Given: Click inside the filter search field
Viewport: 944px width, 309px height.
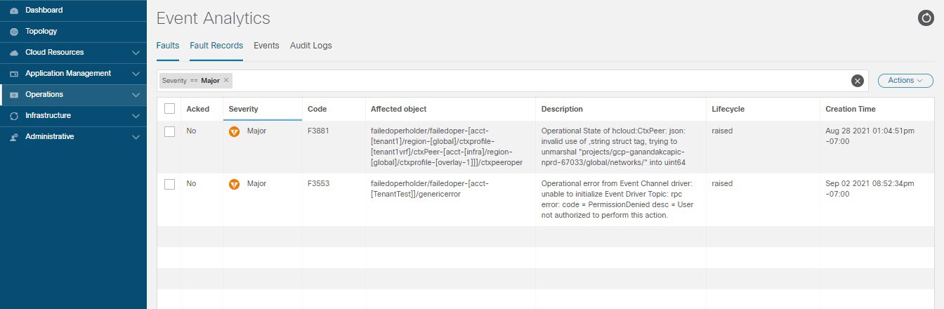Looking at the screenshot, I should pos(541,81).
